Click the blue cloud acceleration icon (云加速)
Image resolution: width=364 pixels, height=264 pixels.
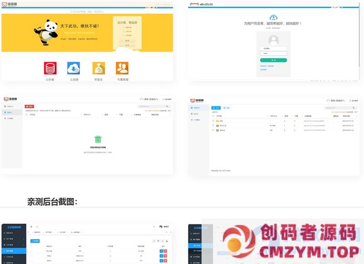(x=73, y=68)
